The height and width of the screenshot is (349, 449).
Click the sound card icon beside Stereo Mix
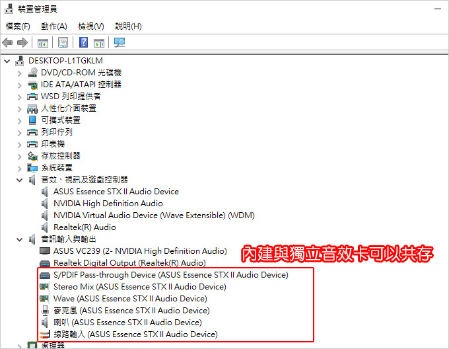tap(44, 287)
